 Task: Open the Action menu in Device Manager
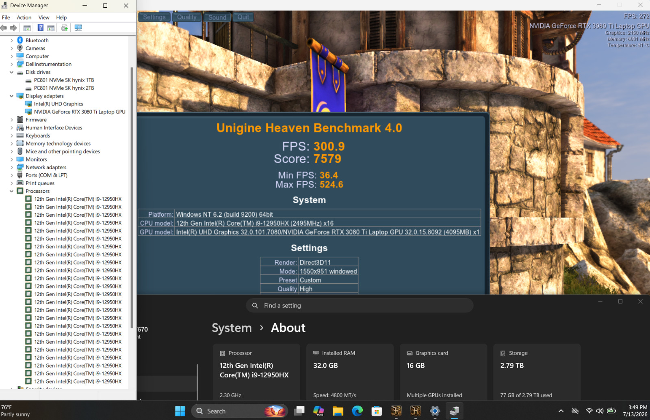pyautogui.click(x=24, y=17)
